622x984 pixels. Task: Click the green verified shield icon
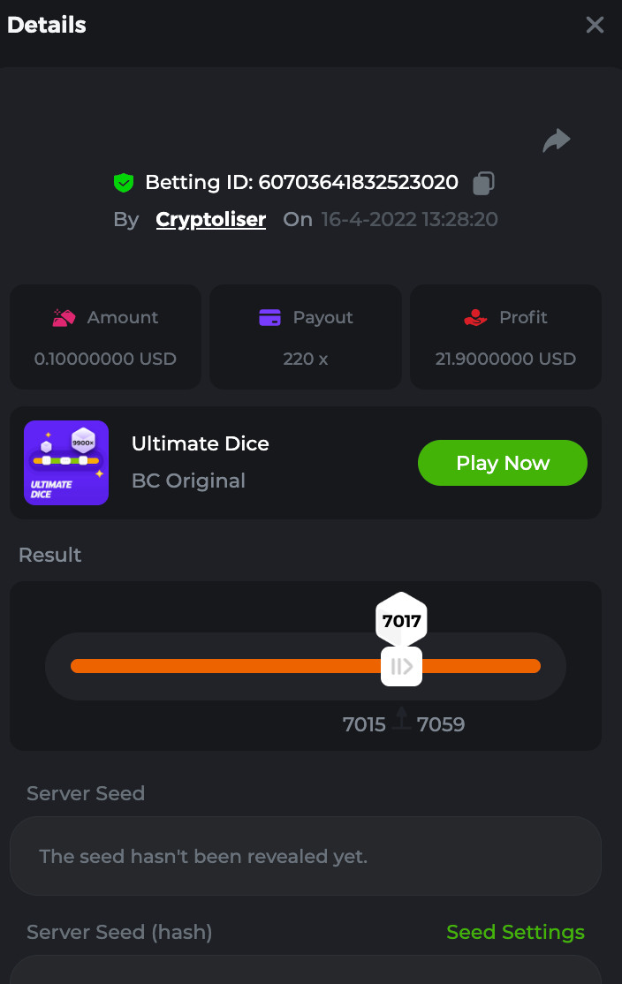click(x=124, y=183)
